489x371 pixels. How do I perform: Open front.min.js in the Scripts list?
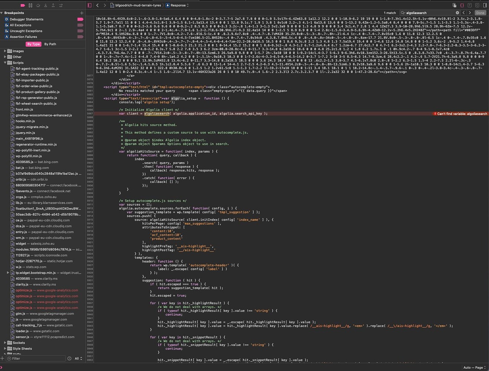(24, 109)
